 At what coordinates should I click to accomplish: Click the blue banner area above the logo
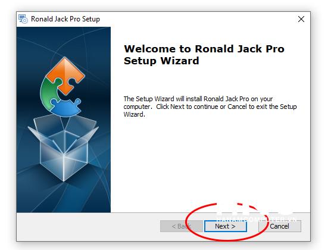click(63, 41)
